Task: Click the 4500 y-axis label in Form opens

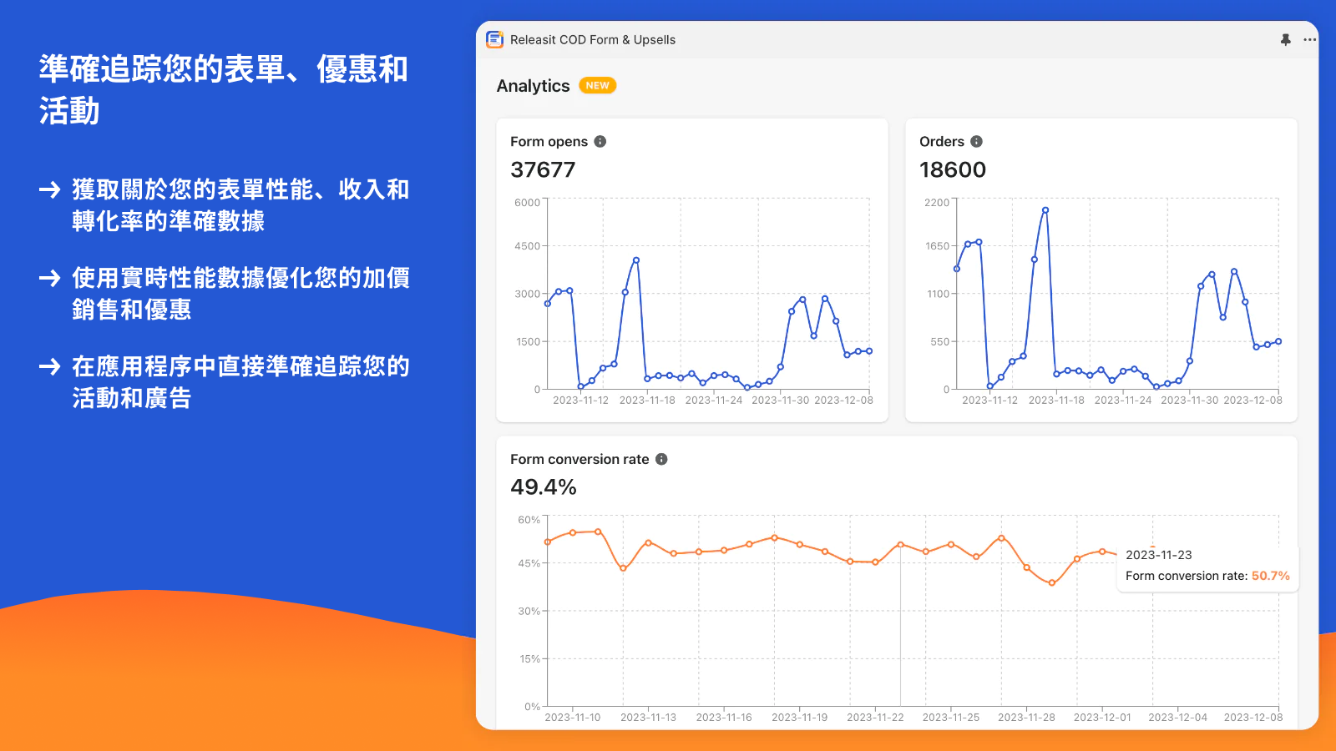Action: (527, 246)
